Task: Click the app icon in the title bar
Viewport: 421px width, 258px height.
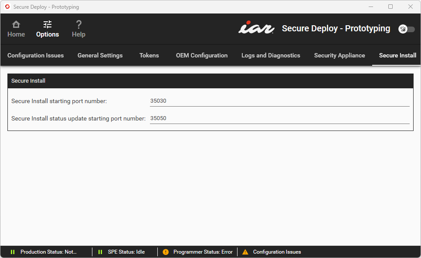Action: pos(7,7)
